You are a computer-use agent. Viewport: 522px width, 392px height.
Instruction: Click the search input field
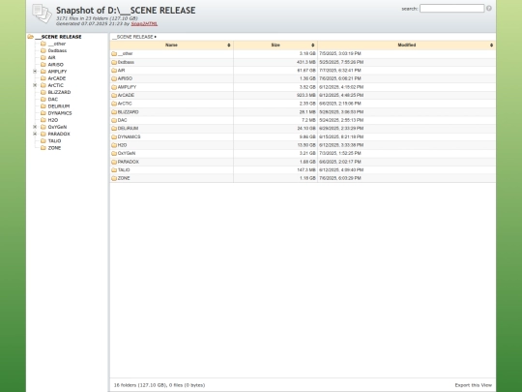(451, 9)
